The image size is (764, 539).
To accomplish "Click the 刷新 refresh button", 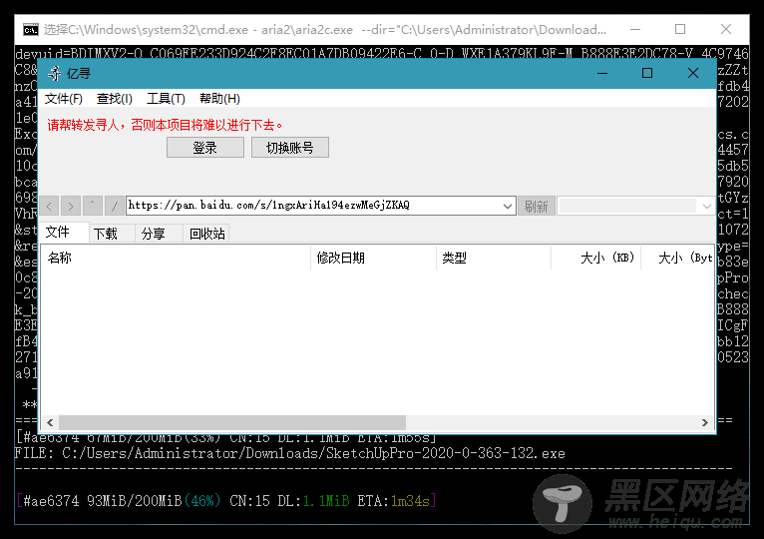I will click(536, 206).
